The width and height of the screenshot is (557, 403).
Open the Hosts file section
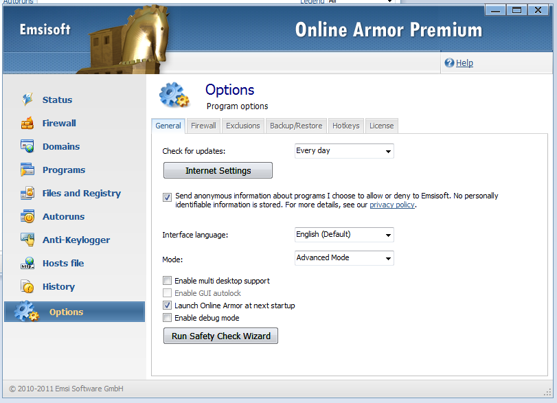(63, 263)
